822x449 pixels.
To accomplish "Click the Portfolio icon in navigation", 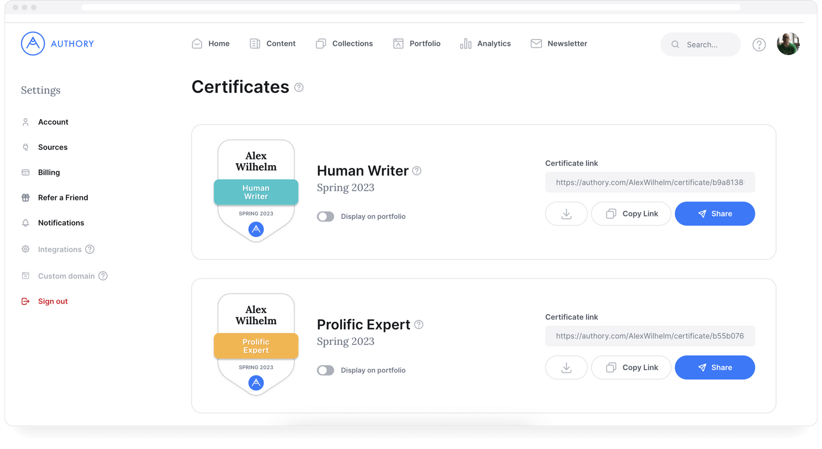I will 398,44.
